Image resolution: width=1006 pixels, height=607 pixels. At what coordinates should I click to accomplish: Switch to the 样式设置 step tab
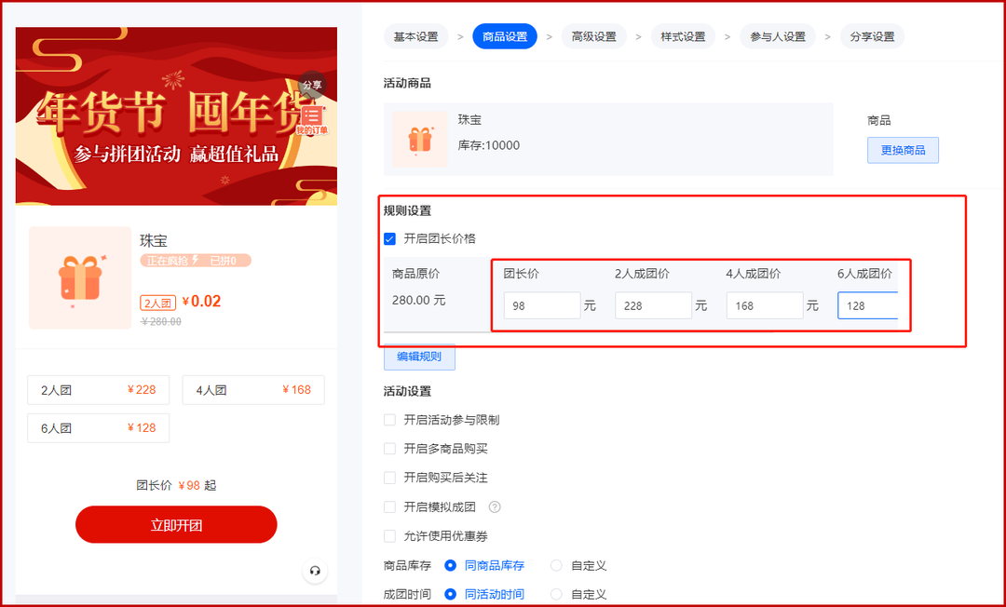point(684,36)
